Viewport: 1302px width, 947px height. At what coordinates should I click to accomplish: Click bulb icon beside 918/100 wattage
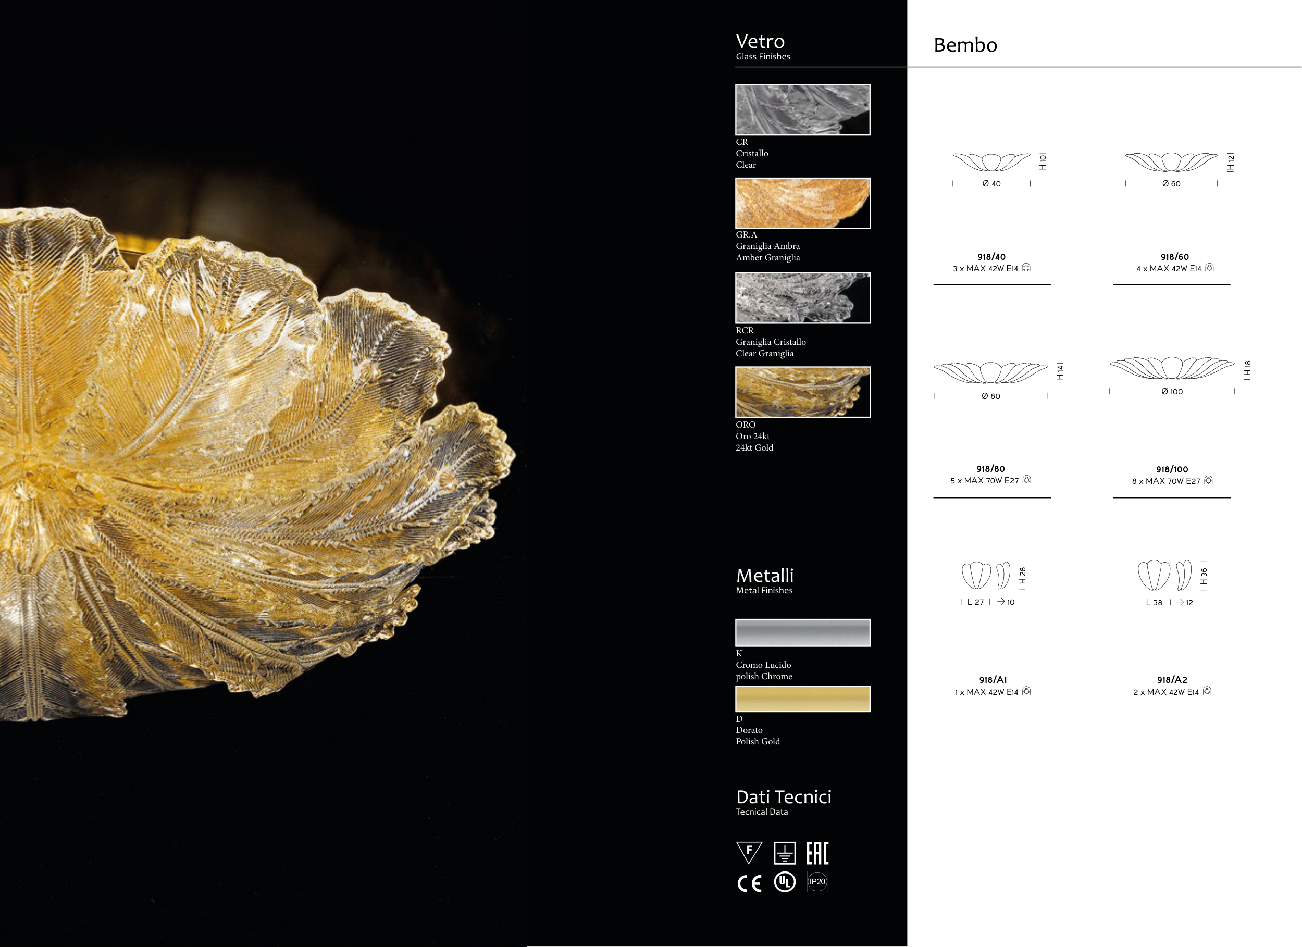[x=1208, y=480]
